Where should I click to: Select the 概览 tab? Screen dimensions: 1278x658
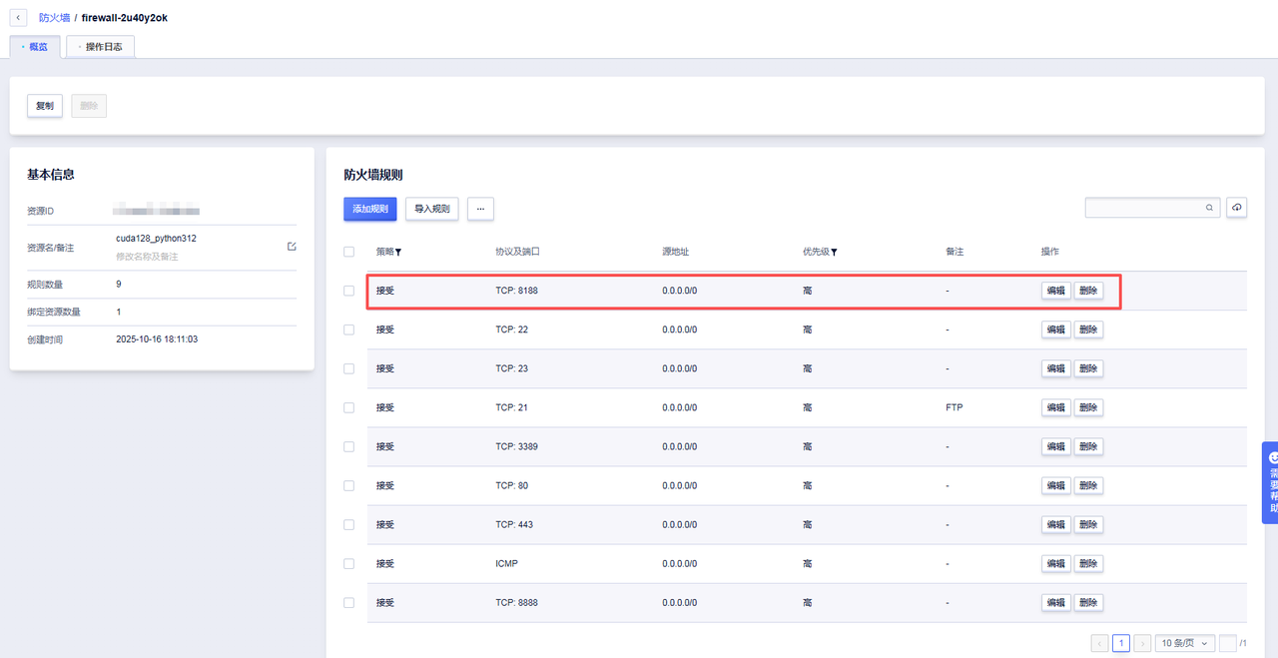point(35,47)
